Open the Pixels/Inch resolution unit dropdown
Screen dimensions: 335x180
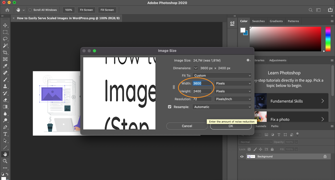233,99
